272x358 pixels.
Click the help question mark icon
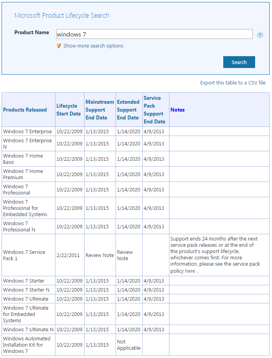(x=260, y=35)
